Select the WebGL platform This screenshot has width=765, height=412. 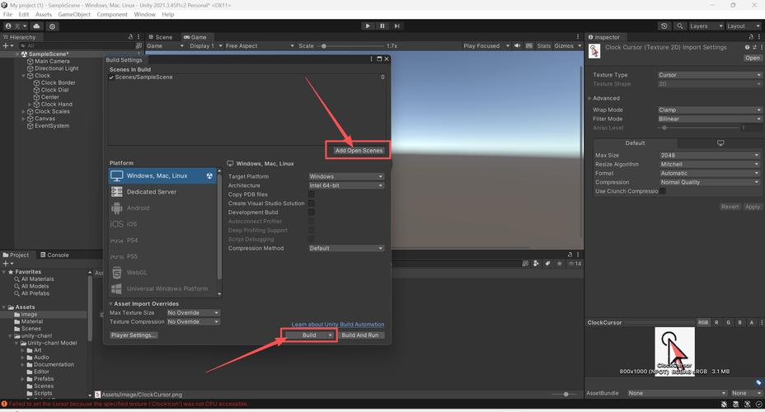163,273
